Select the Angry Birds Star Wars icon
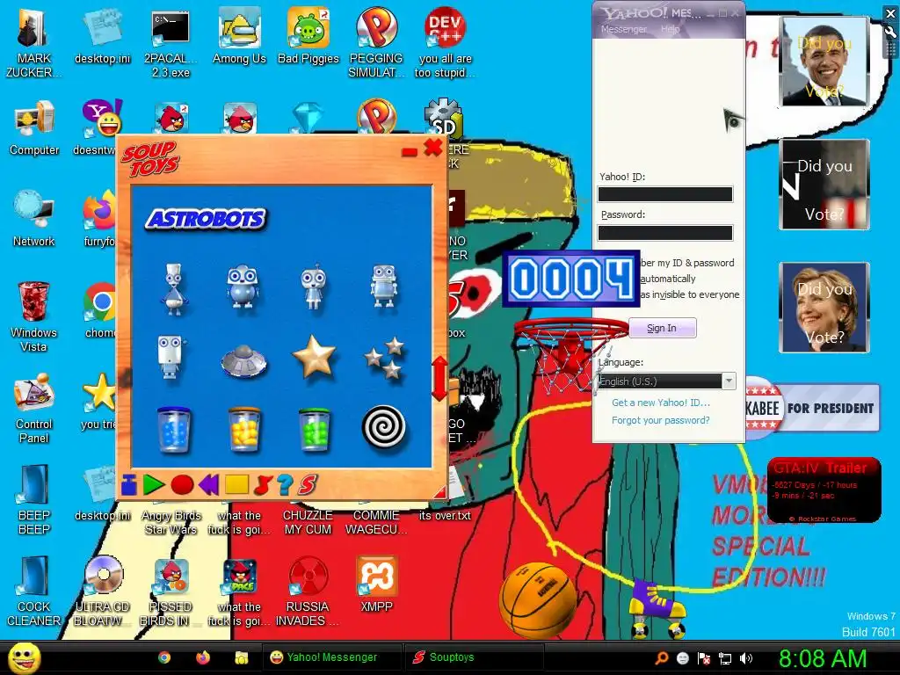The image size is (900, 675). 171,522
